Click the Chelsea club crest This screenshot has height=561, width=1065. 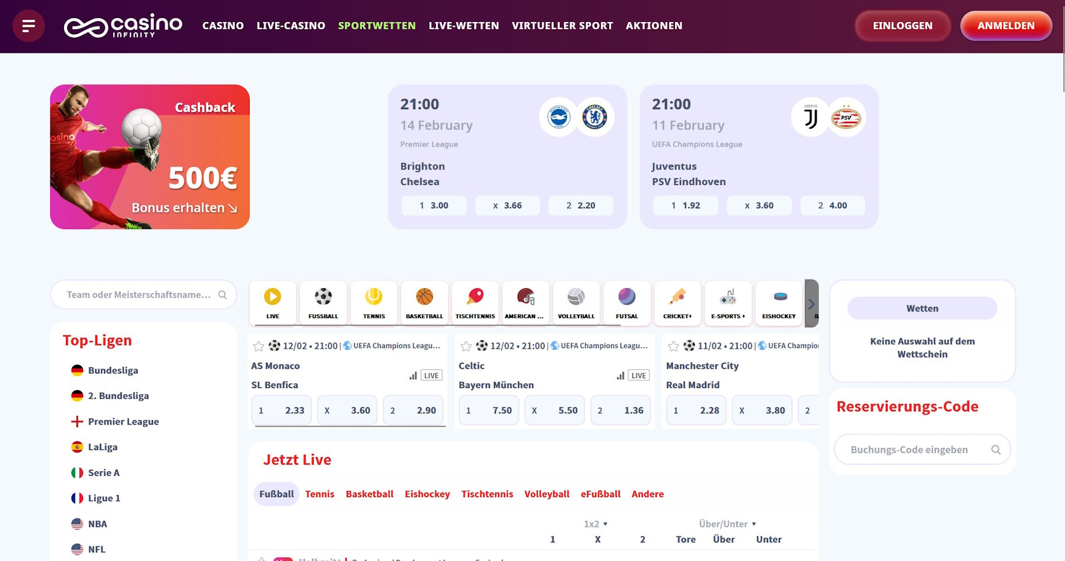594,117
